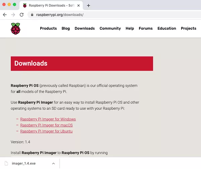Reload the page with refresh icon

click(x=22, y=15)
